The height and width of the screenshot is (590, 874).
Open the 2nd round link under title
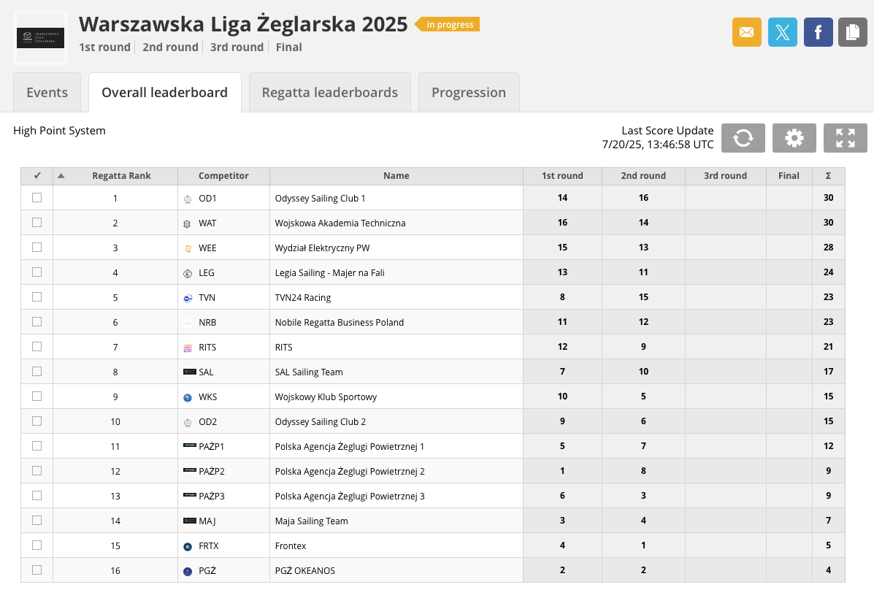coord(170,47)
